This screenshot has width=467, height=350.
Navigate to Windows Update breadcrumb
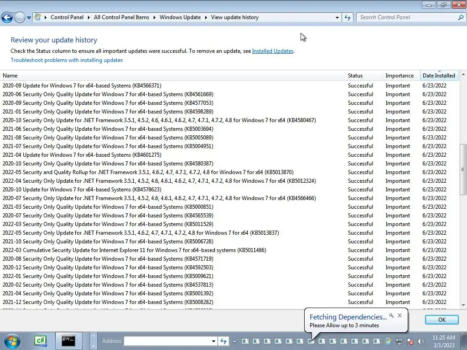point(180,17)
